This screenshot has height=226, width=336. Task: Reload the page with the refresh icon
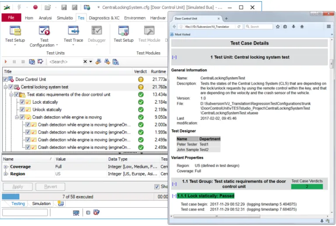point(239,27)
